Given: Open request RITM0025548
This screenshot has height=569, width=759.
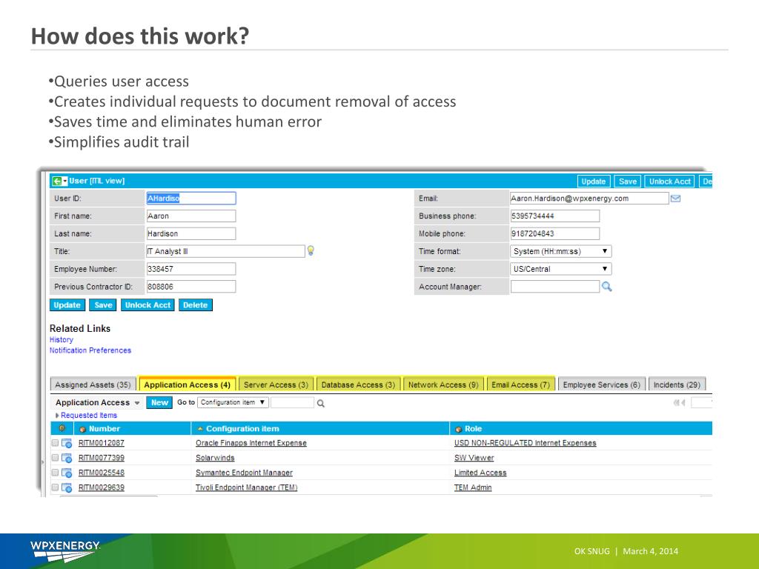Looking at the screenshot, I should 101,473.
